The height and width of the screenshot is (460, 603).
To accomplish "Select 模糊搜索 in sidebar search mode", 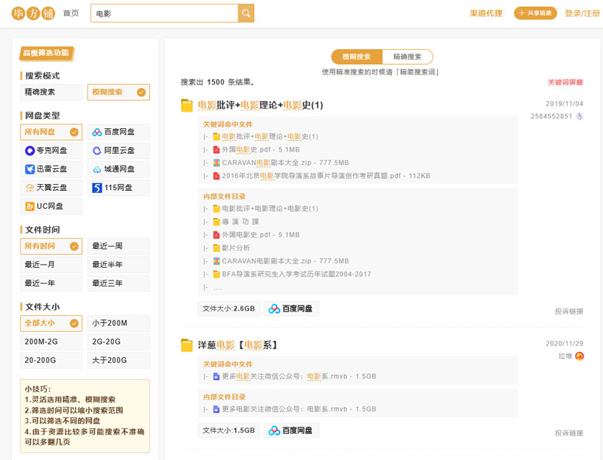I will (x=118, y=92).
